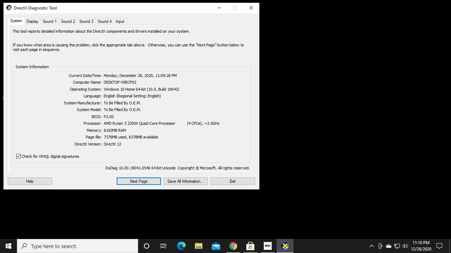Open the NGU app on taskbar

tap(268, 246)
